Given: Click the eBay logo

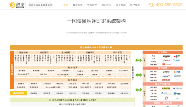Looking at the screenshot, I should pyautogui.click(x=177, y=56).
